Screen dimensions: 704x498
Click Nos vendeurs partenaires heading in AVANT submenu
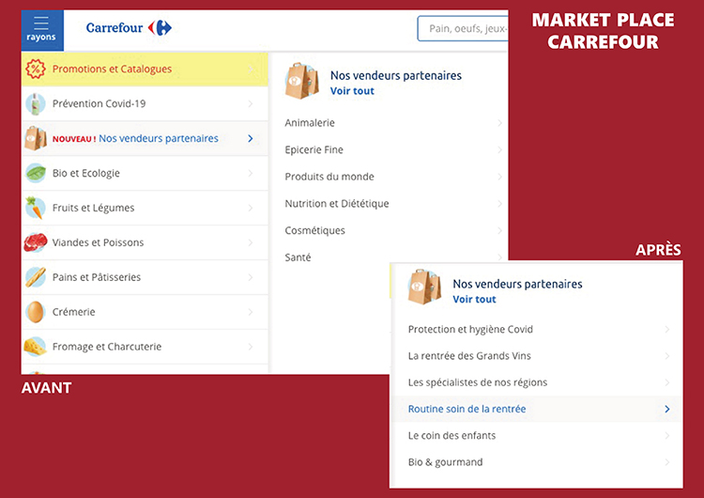pos(396,75)
